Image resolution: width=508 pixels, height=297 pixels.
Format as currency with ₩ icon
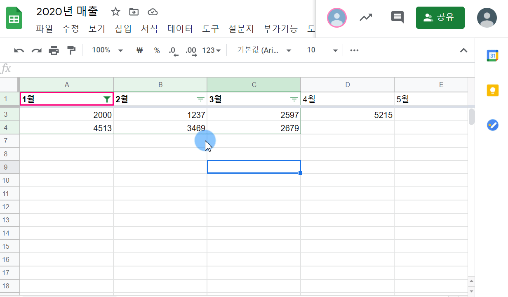pos(139,50)
